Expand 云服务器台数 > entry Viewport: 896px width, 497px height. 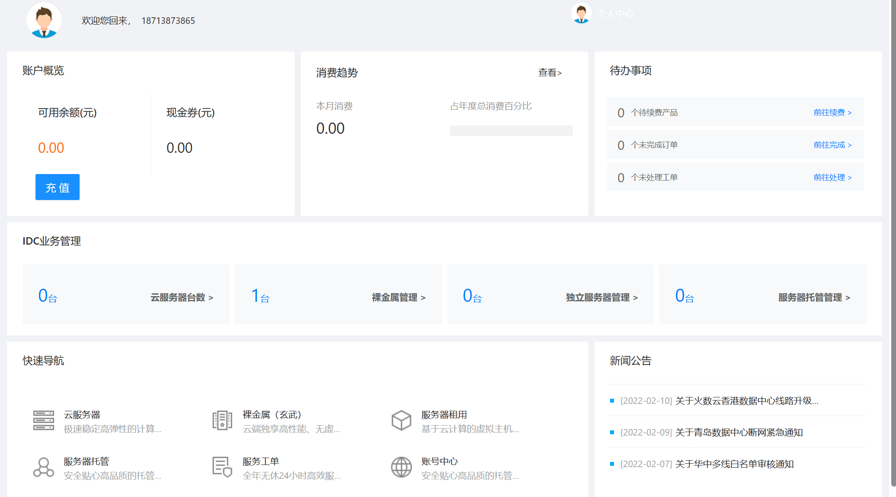pos(182,297)
